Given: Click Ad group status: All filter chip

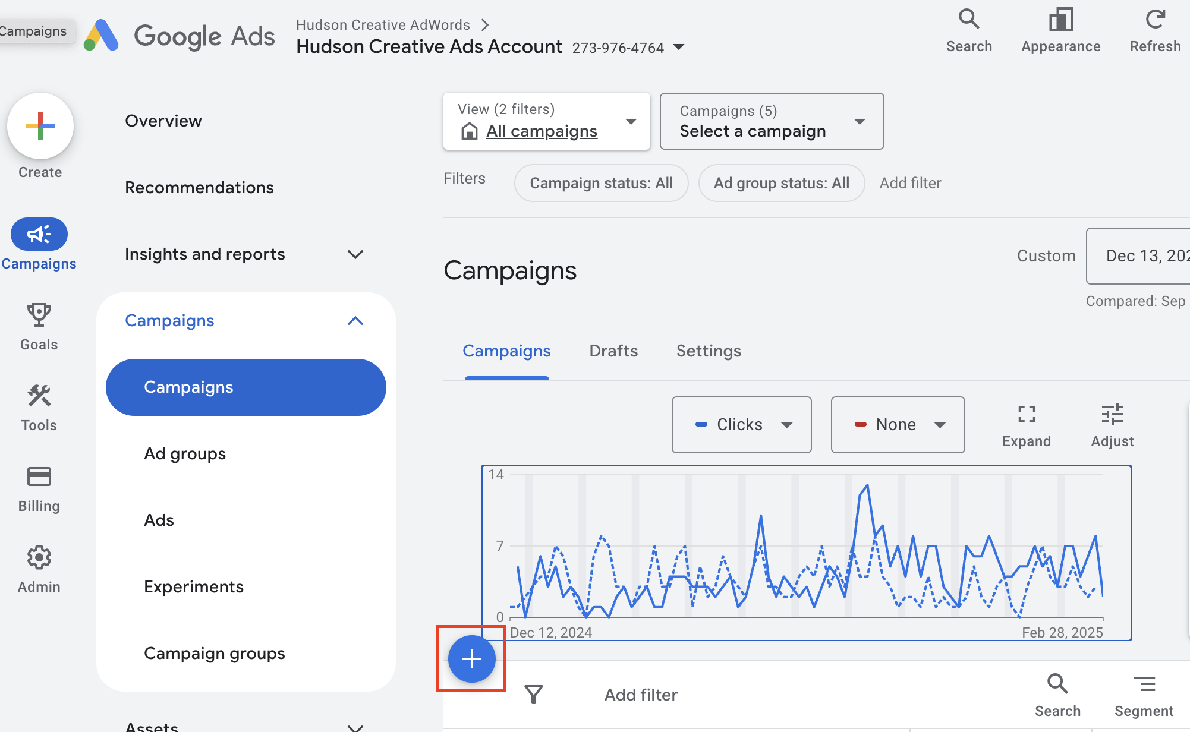Looking at the screenshot, I should 782,183.
